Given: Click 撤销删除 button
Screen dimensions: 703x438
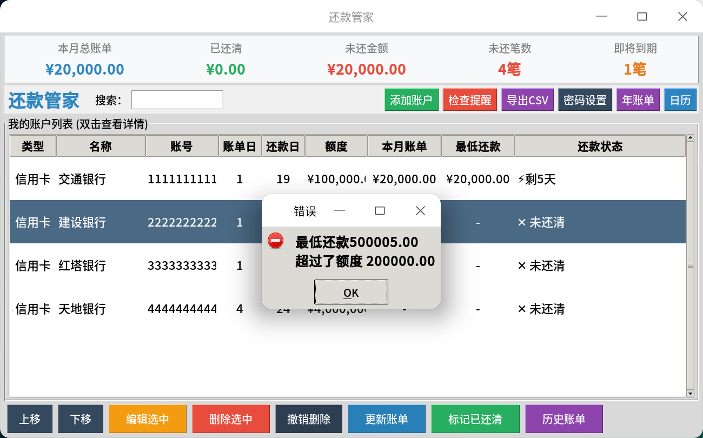Looking at the screenshot, I should click(x=309, y=419).
